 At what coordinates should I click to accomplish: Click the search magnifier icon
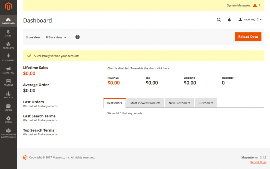(219, 20)
